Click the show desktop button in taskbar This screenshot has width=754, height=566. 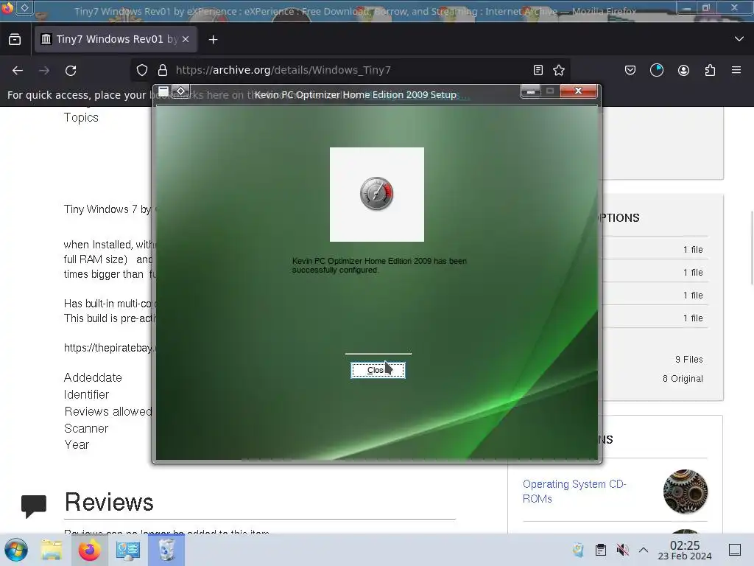coord(735,550)
